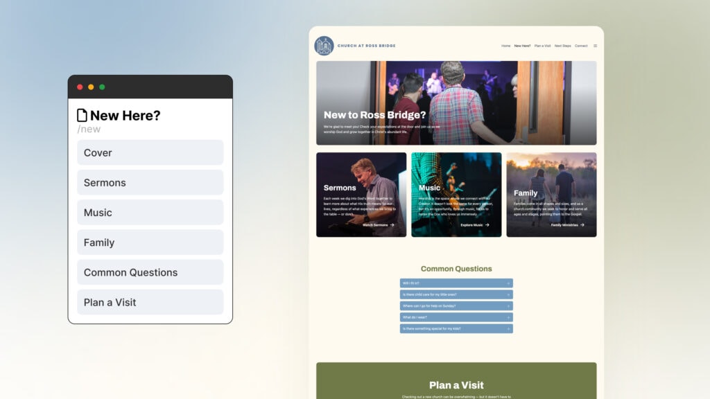
Task: Expand the "something special for my kids" question
Action: (x=456, y=328)
